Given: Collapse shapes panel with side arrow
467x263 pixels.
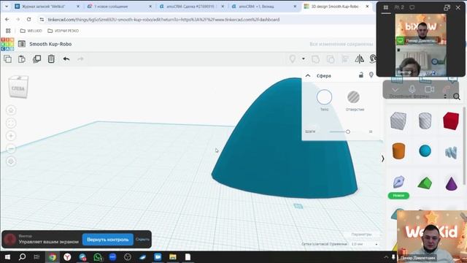Looking at the screenshot, I should pos(382,159).
